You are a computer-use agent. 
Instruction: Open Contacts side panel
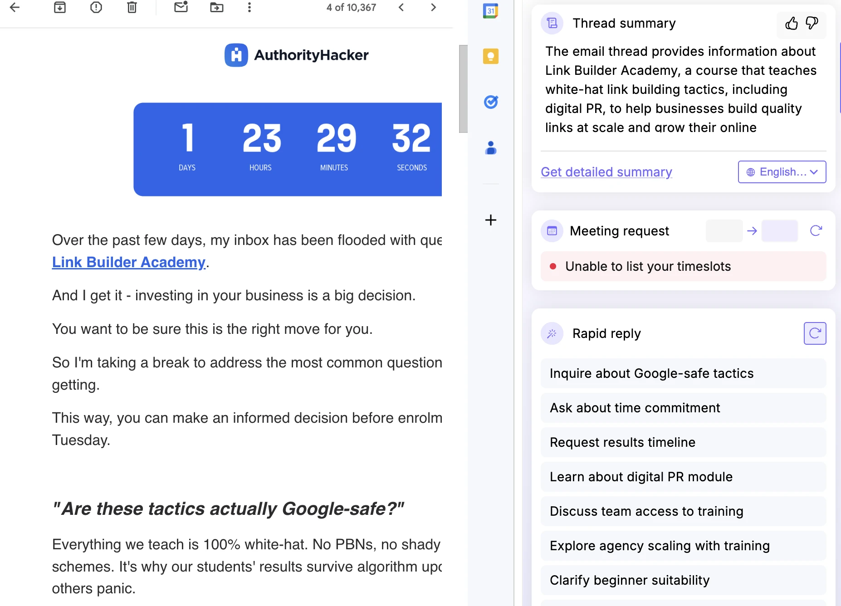[491, 148]
